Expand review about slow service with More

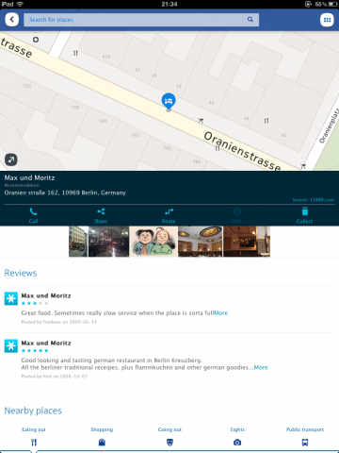click(221, 313)
